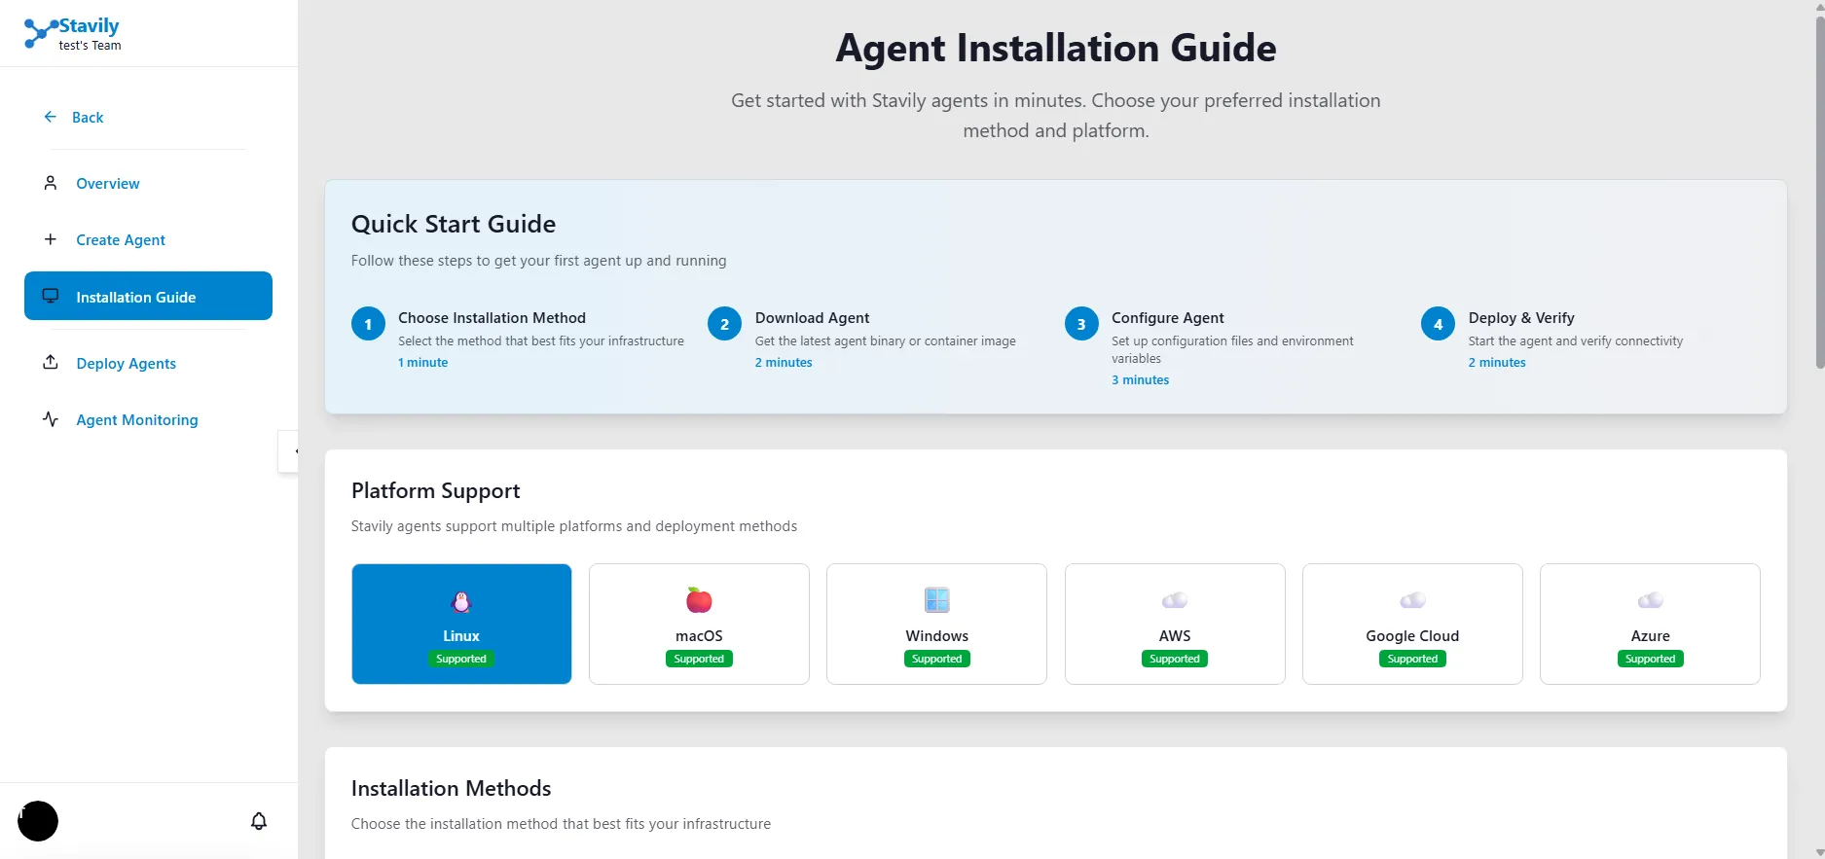Select the Windows platform card

pyautogui.click(x=936, y=624)
